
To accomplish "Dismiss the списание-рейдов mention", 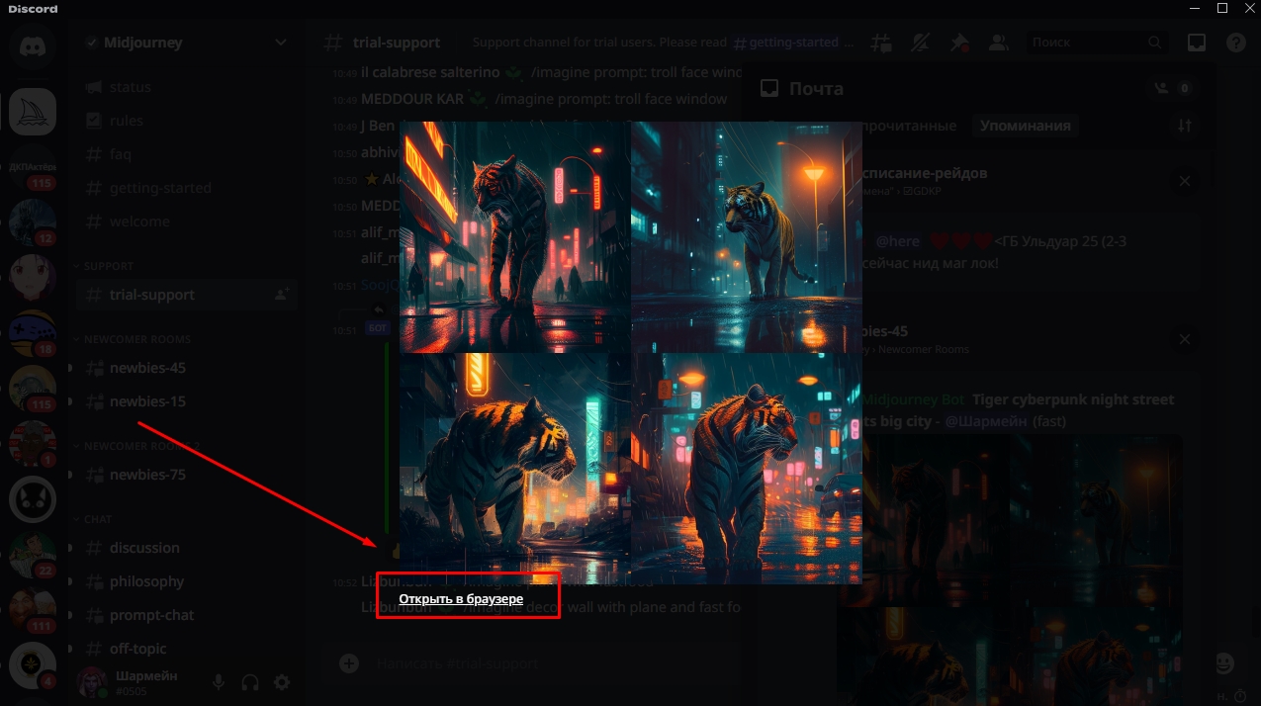I will (1184, 181).
